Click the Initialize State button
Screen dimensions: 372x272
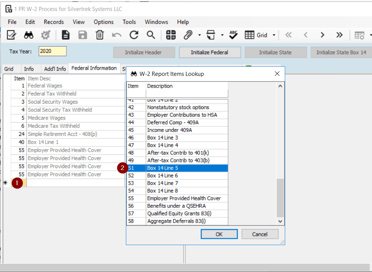coord(276,52)
